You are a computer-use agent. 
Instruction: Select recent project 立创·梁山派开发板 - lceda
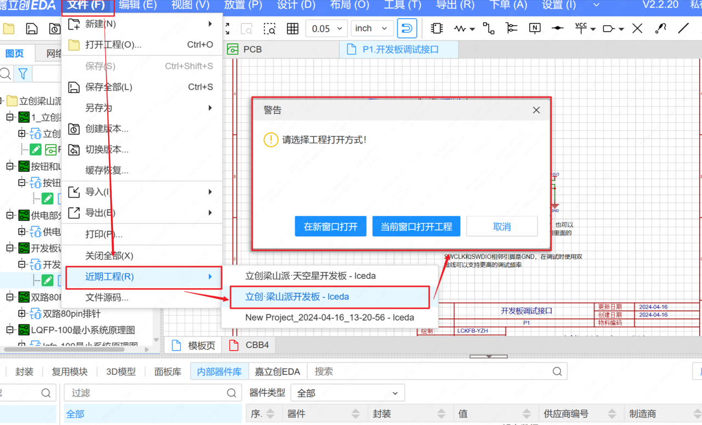coord(329,297)
